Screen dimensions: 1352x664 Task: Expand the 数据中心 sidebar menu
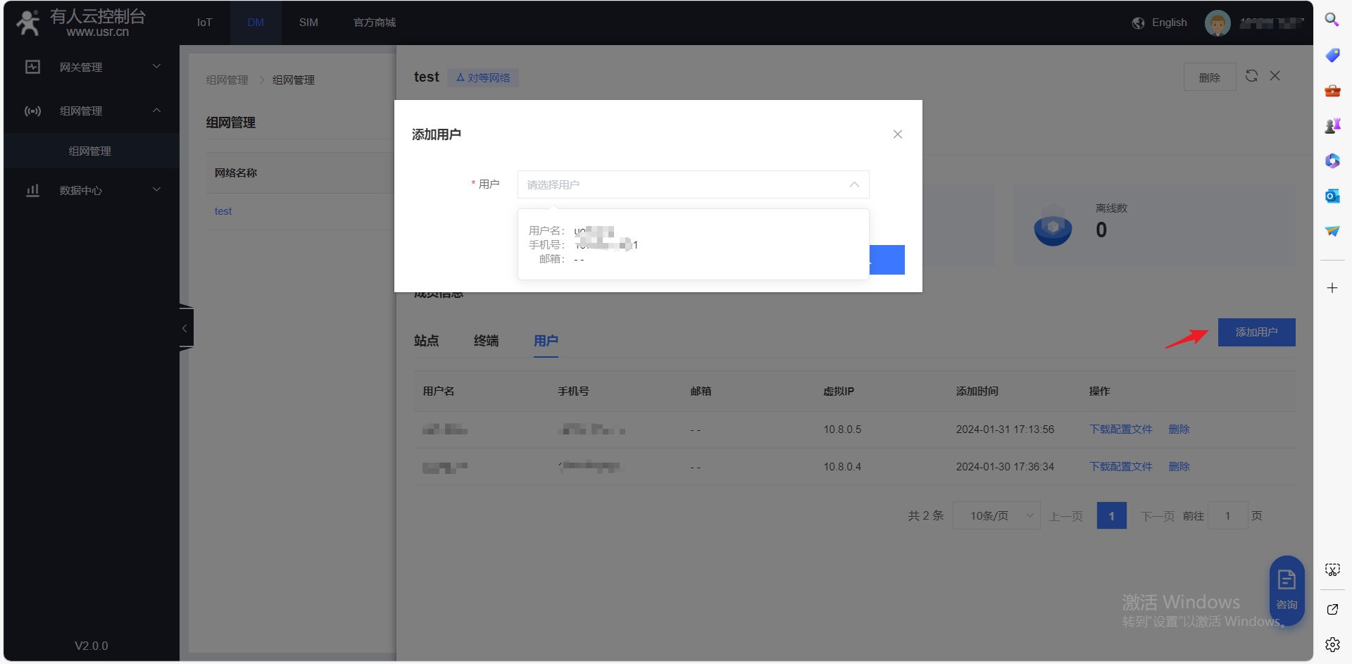coord(92,190)
